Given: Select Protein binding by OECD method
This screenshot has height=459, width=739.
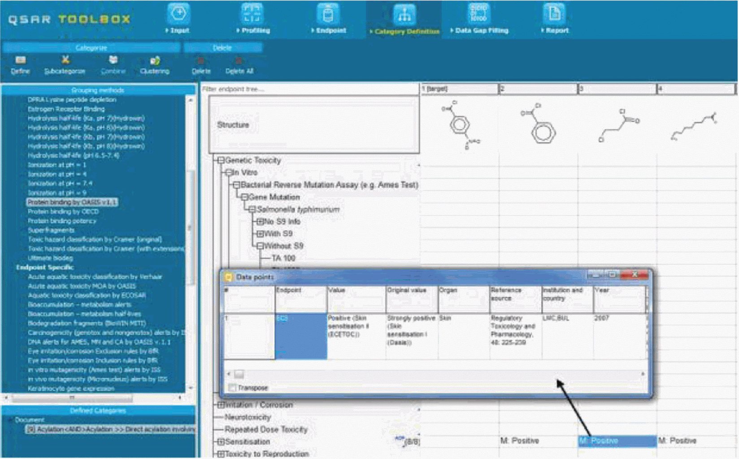Looking at the screenshot, I should coord(63,211).
